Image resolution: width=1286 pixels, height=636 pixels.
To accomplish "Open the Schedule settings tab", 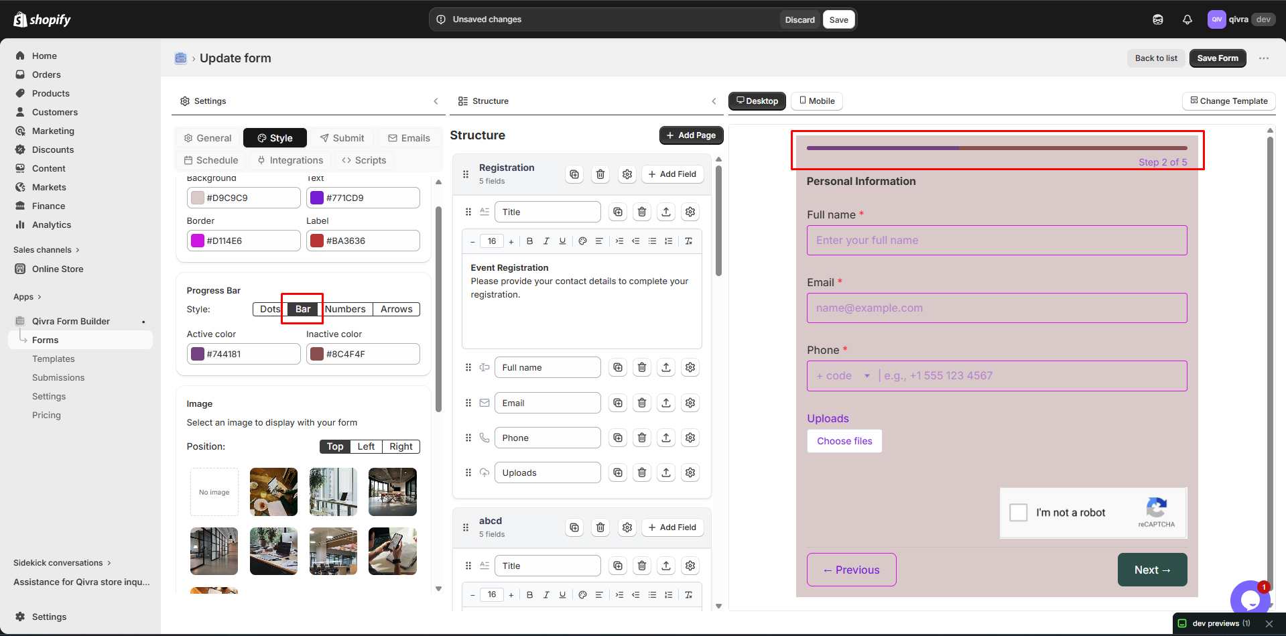I will pyautogui.click(x=211, y=160).
